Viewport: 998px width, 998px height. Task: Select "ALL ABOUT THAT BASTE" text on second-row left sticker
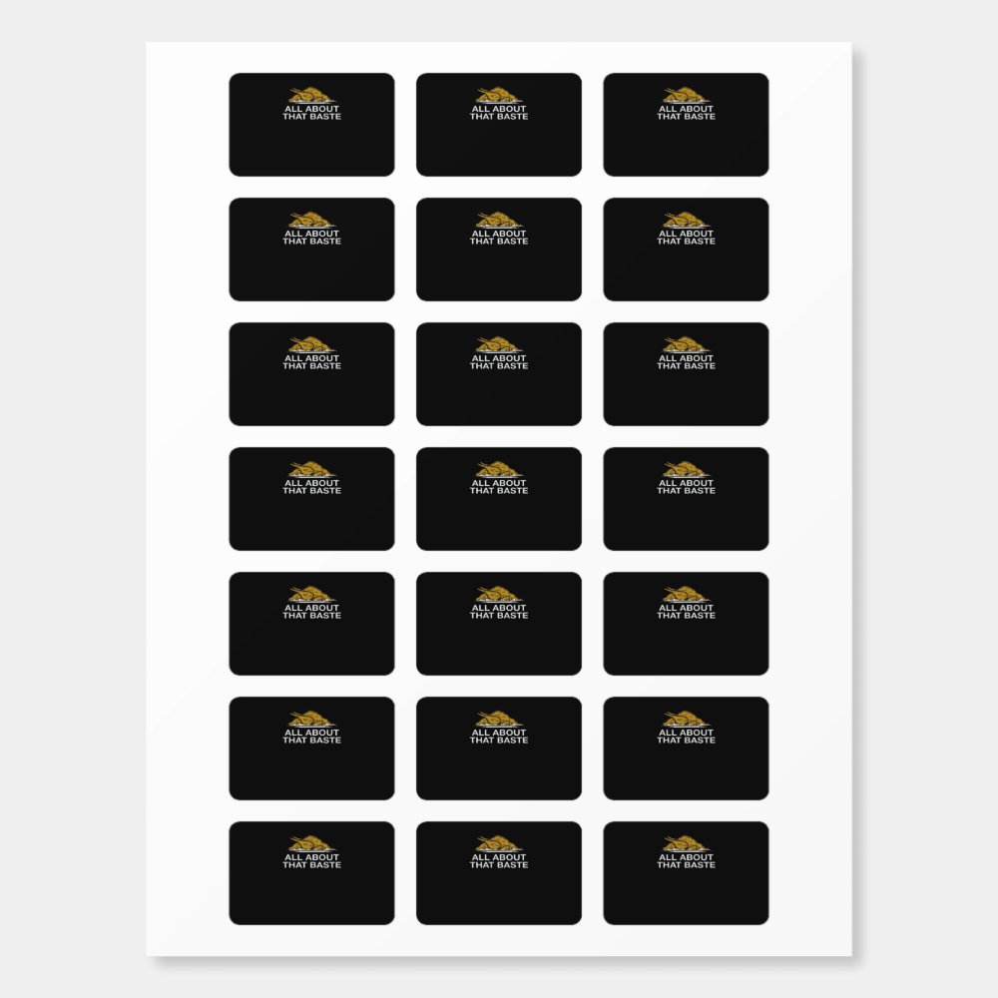coord(311,238)
